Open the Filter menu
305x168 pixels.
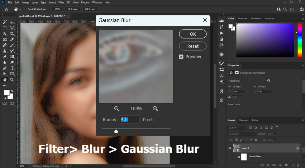61,2
